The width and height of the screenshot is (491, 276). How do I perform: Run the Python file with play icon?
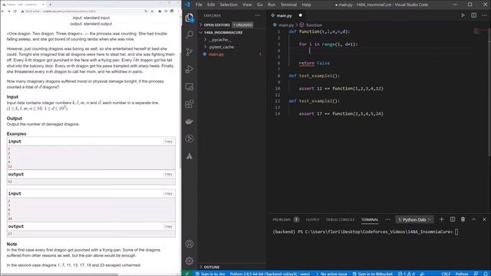463,15
